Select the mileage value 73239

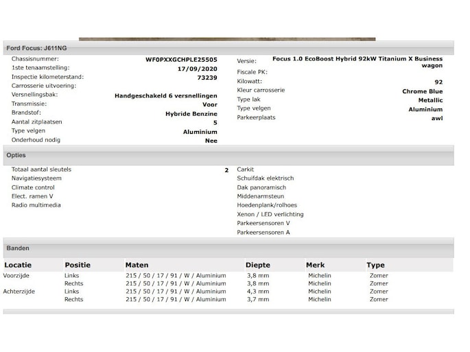(x=207, y=78)
